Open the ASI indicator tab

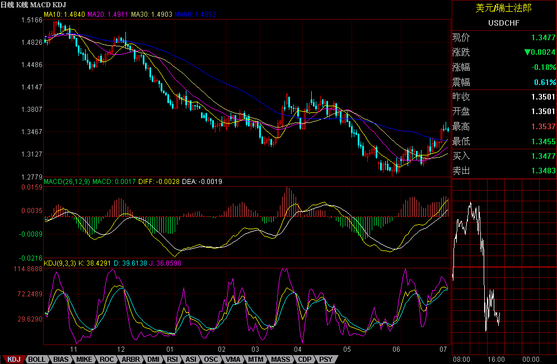pyautogui.click(x=191, y=360)
